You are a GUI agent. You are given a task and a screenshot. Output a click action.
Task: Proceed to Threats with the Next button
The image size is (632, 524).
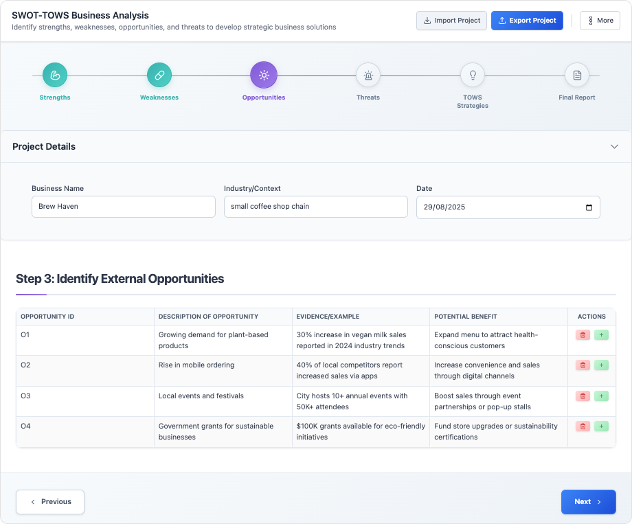tap(588, 502)
